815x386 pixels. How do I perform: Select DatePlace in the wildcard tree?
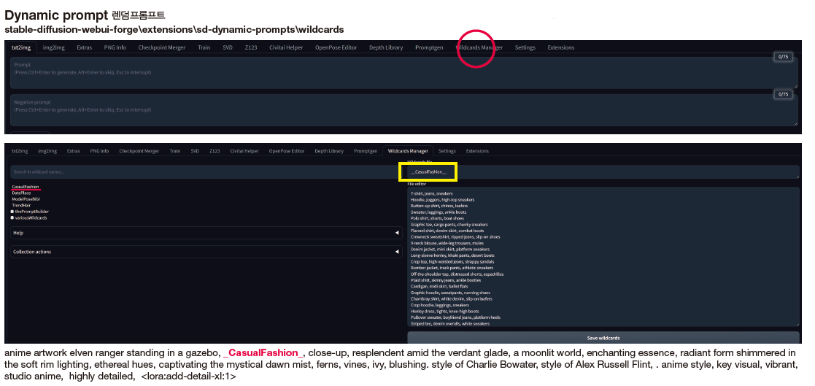[21, 193]
